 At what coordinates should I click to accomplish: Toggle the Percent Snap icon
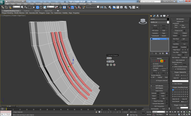[x=76, y=7]
